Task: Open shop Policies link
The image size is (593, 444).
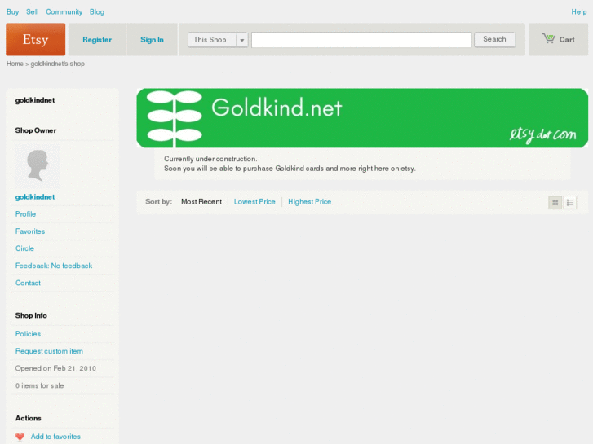Action: [x=28, y=334]
